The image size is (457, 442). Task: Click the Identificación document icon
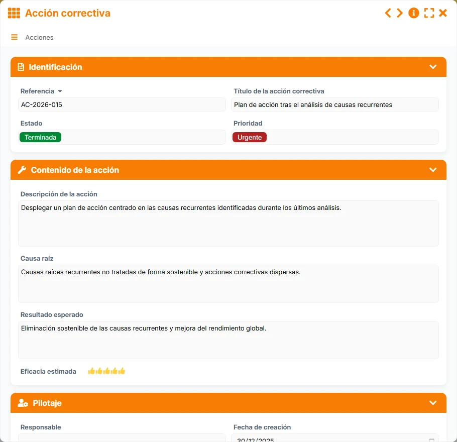pyautogui.click(x=21, y=67)
